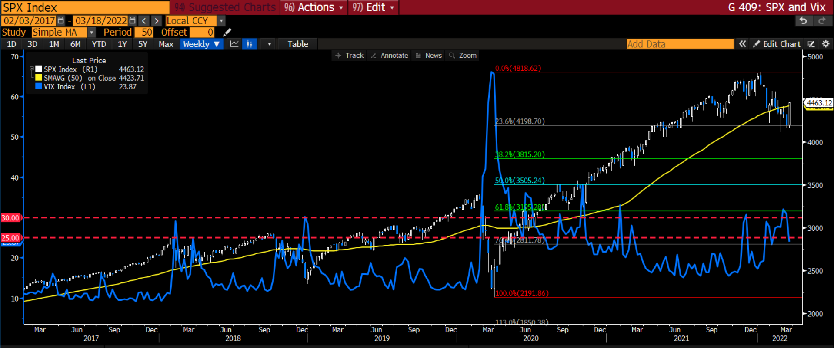This screenshot has width=834, height=348.
Task: Open the Local CCY currency dropdown
Action: tap(221, 20)
